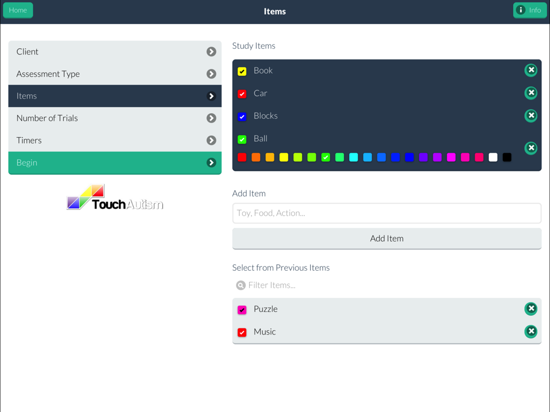550x412 pixels.
Task: Select the Items menu entry
Action: coord(115,96)
